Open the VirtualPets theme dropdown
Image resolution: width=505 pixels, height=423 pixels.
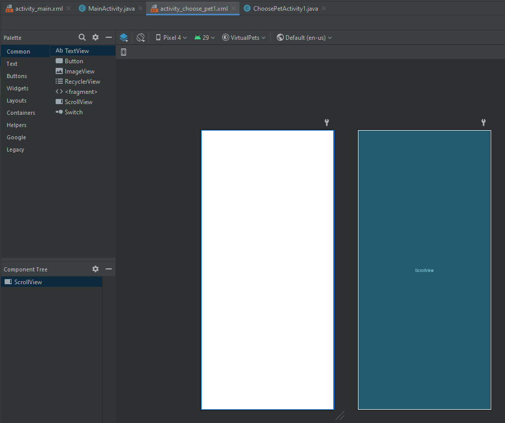click(244, 37)
